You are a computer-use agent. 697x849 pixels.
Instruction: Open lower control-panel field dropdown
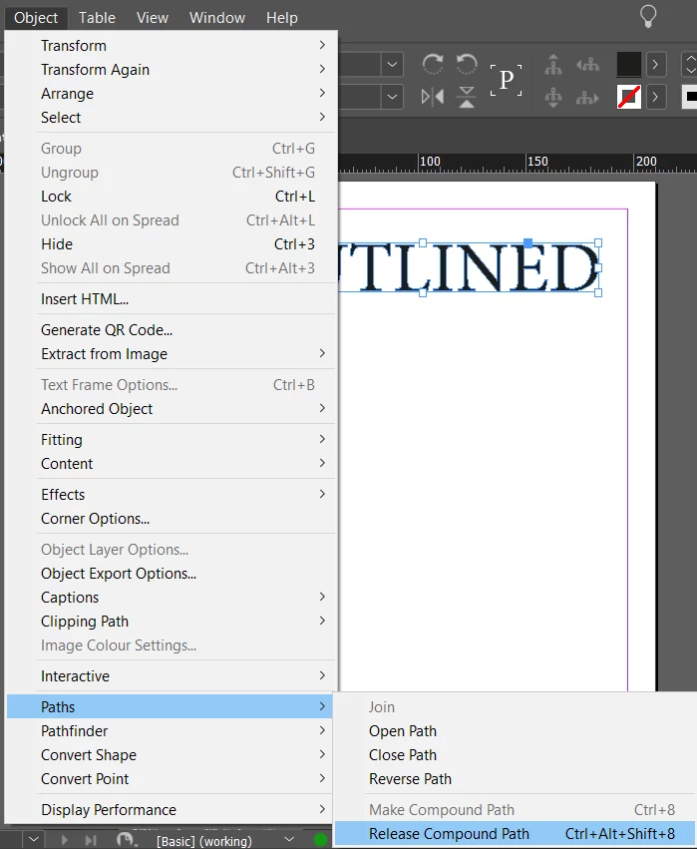coord(392,98)
